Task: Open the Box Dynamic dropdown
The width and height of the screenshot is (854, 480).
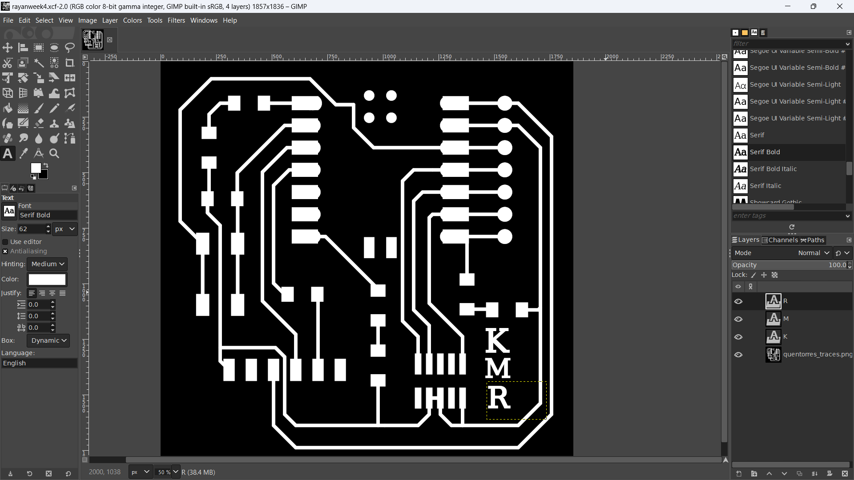Action: pos(48,340)
